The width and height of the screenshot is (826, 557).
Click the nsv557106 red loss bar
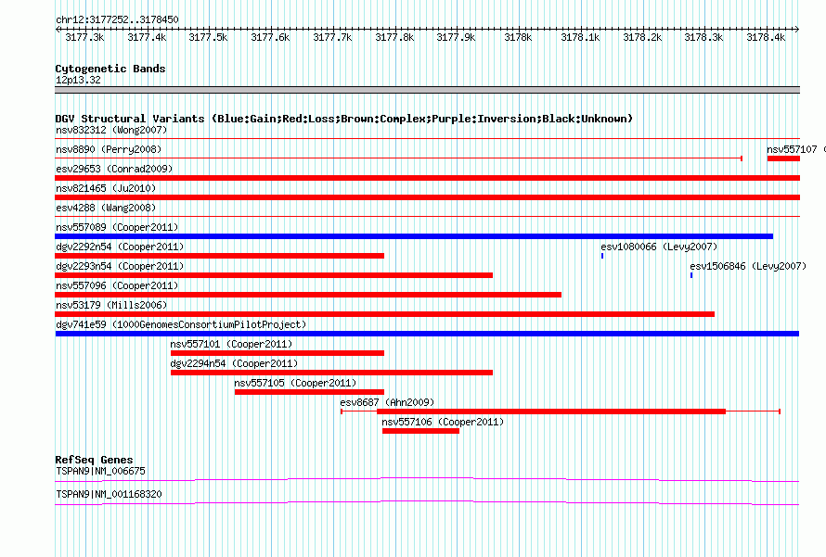coord(421,431)
